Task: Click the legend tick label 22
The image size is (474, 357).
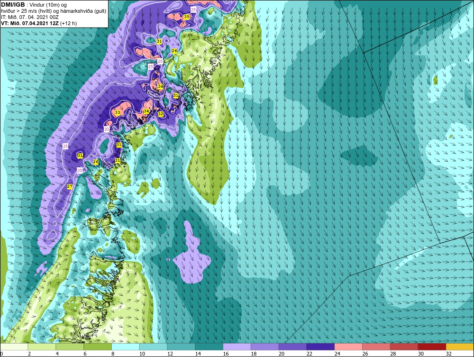Action: 309,354
